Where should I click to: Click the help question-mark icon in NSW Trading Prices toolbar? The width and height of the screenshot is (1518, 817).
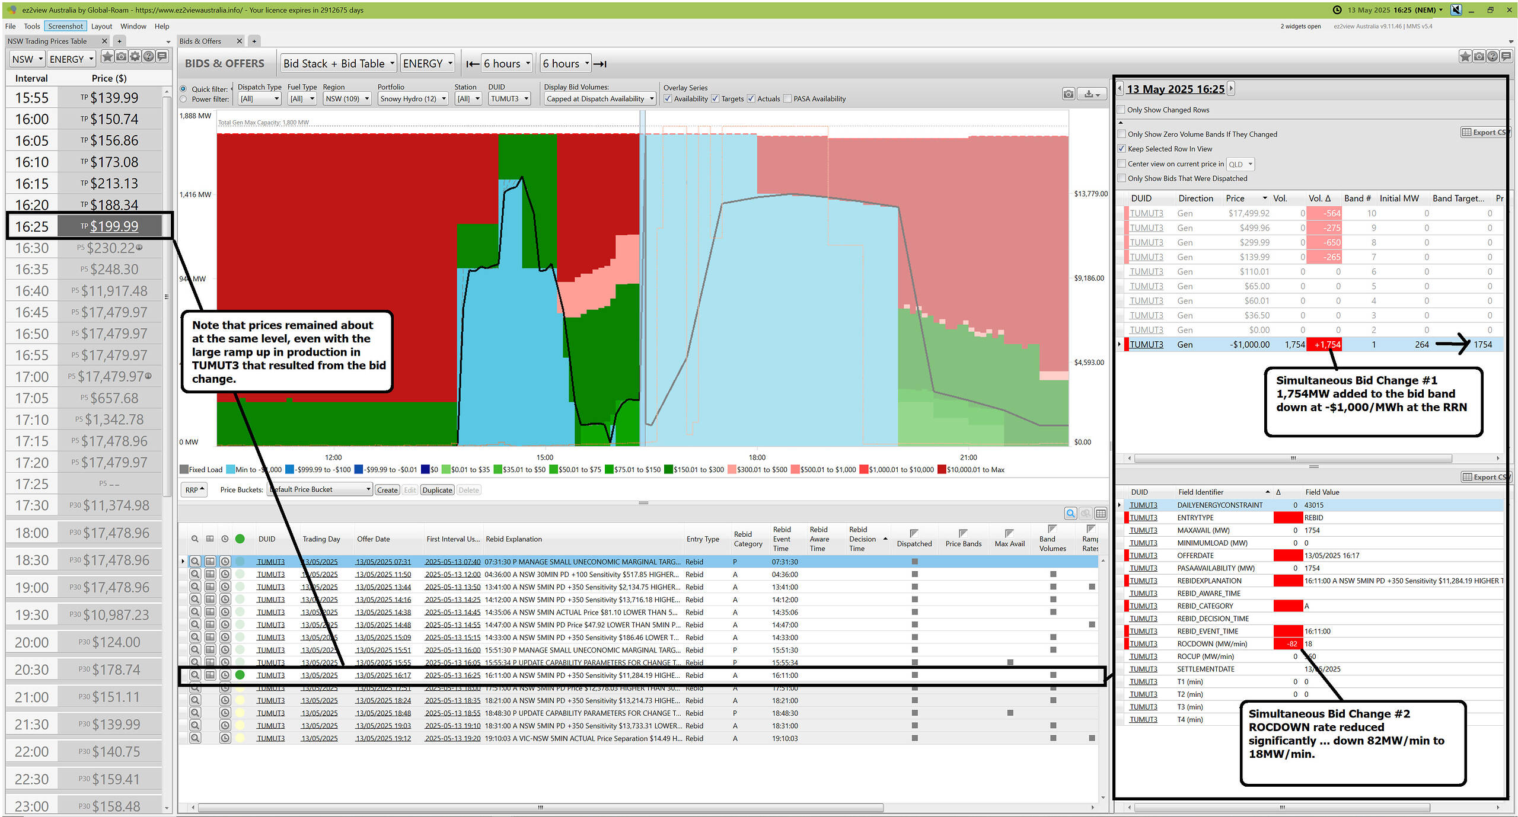[148, 57]
